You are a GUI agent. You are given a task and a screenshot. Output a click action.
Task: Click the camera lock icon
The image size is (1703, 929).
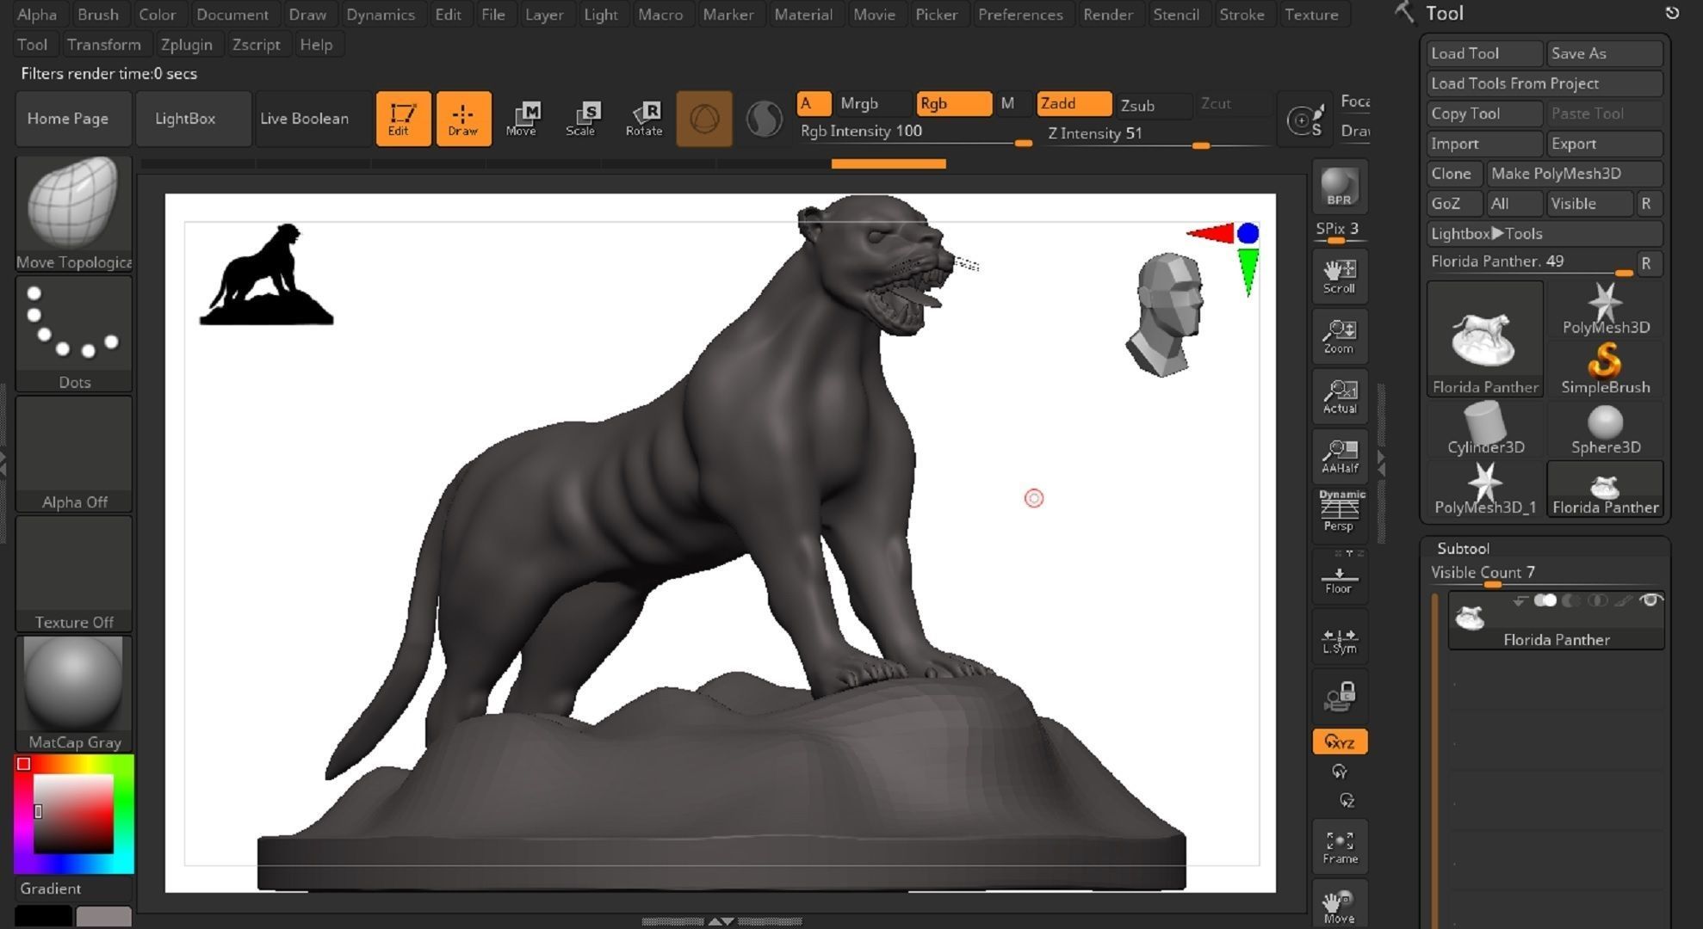1340,696
